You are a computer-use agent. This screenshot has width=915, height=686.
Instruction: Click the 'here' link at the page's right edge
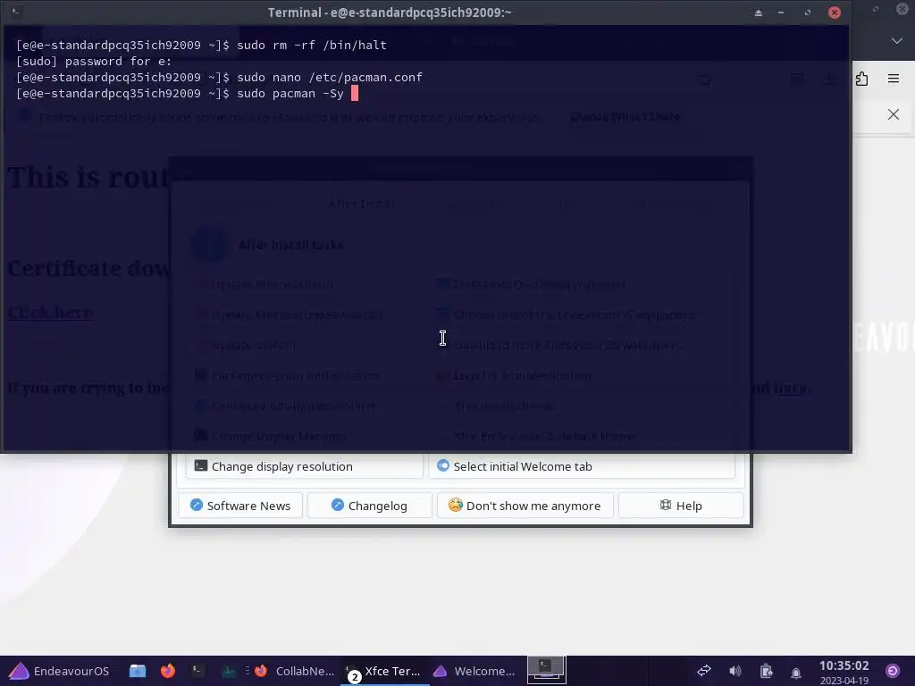790,388
